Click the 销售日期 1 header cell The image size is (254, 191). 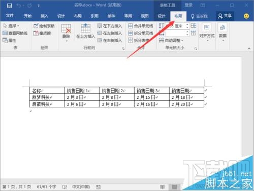point(82,91)
